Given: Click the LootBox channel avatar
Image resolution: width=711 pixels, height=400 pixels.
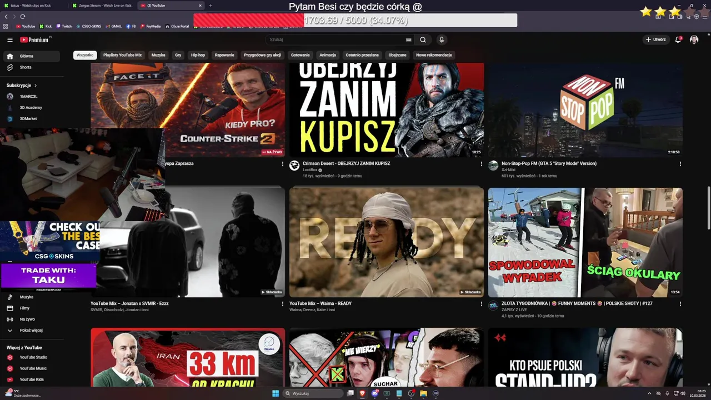Looking at the screenshot, I should tap(294, 166).
